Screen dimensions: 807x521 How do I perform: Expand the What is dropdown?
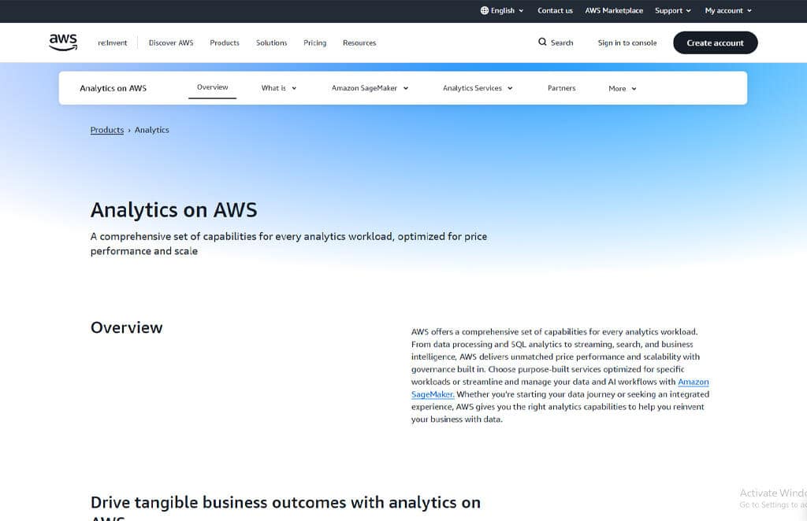pos(277,88)
